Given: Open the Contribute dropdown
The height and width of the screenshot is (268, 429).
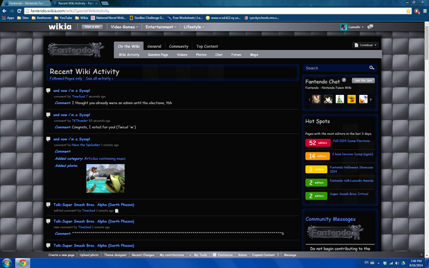Looking at the screenshot, I should point(365,45).
